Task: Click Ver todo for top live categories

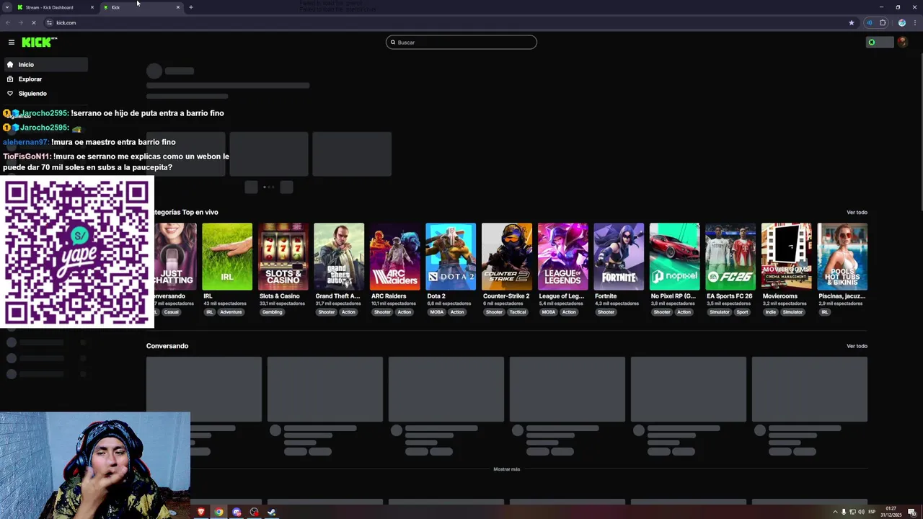Action: (x=857, y=213)
